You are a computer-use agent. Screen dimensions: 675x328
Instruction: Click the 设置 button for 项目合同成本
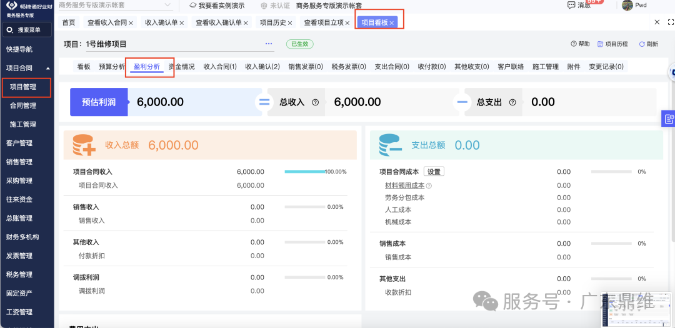tap(434, 171)
